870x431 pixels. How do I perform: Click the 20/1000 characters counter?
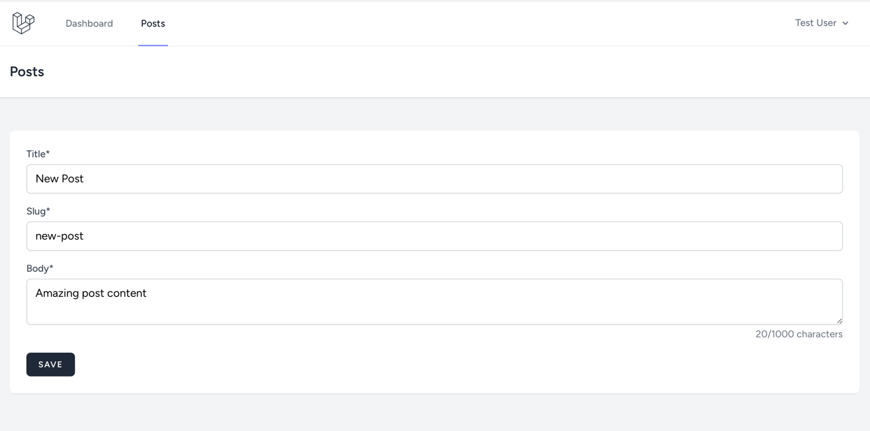pos(799,334)
